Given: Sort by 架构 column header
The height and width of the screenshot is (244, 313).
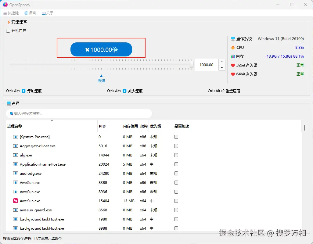Looking at the screenshot, I should tap(144, 126).
